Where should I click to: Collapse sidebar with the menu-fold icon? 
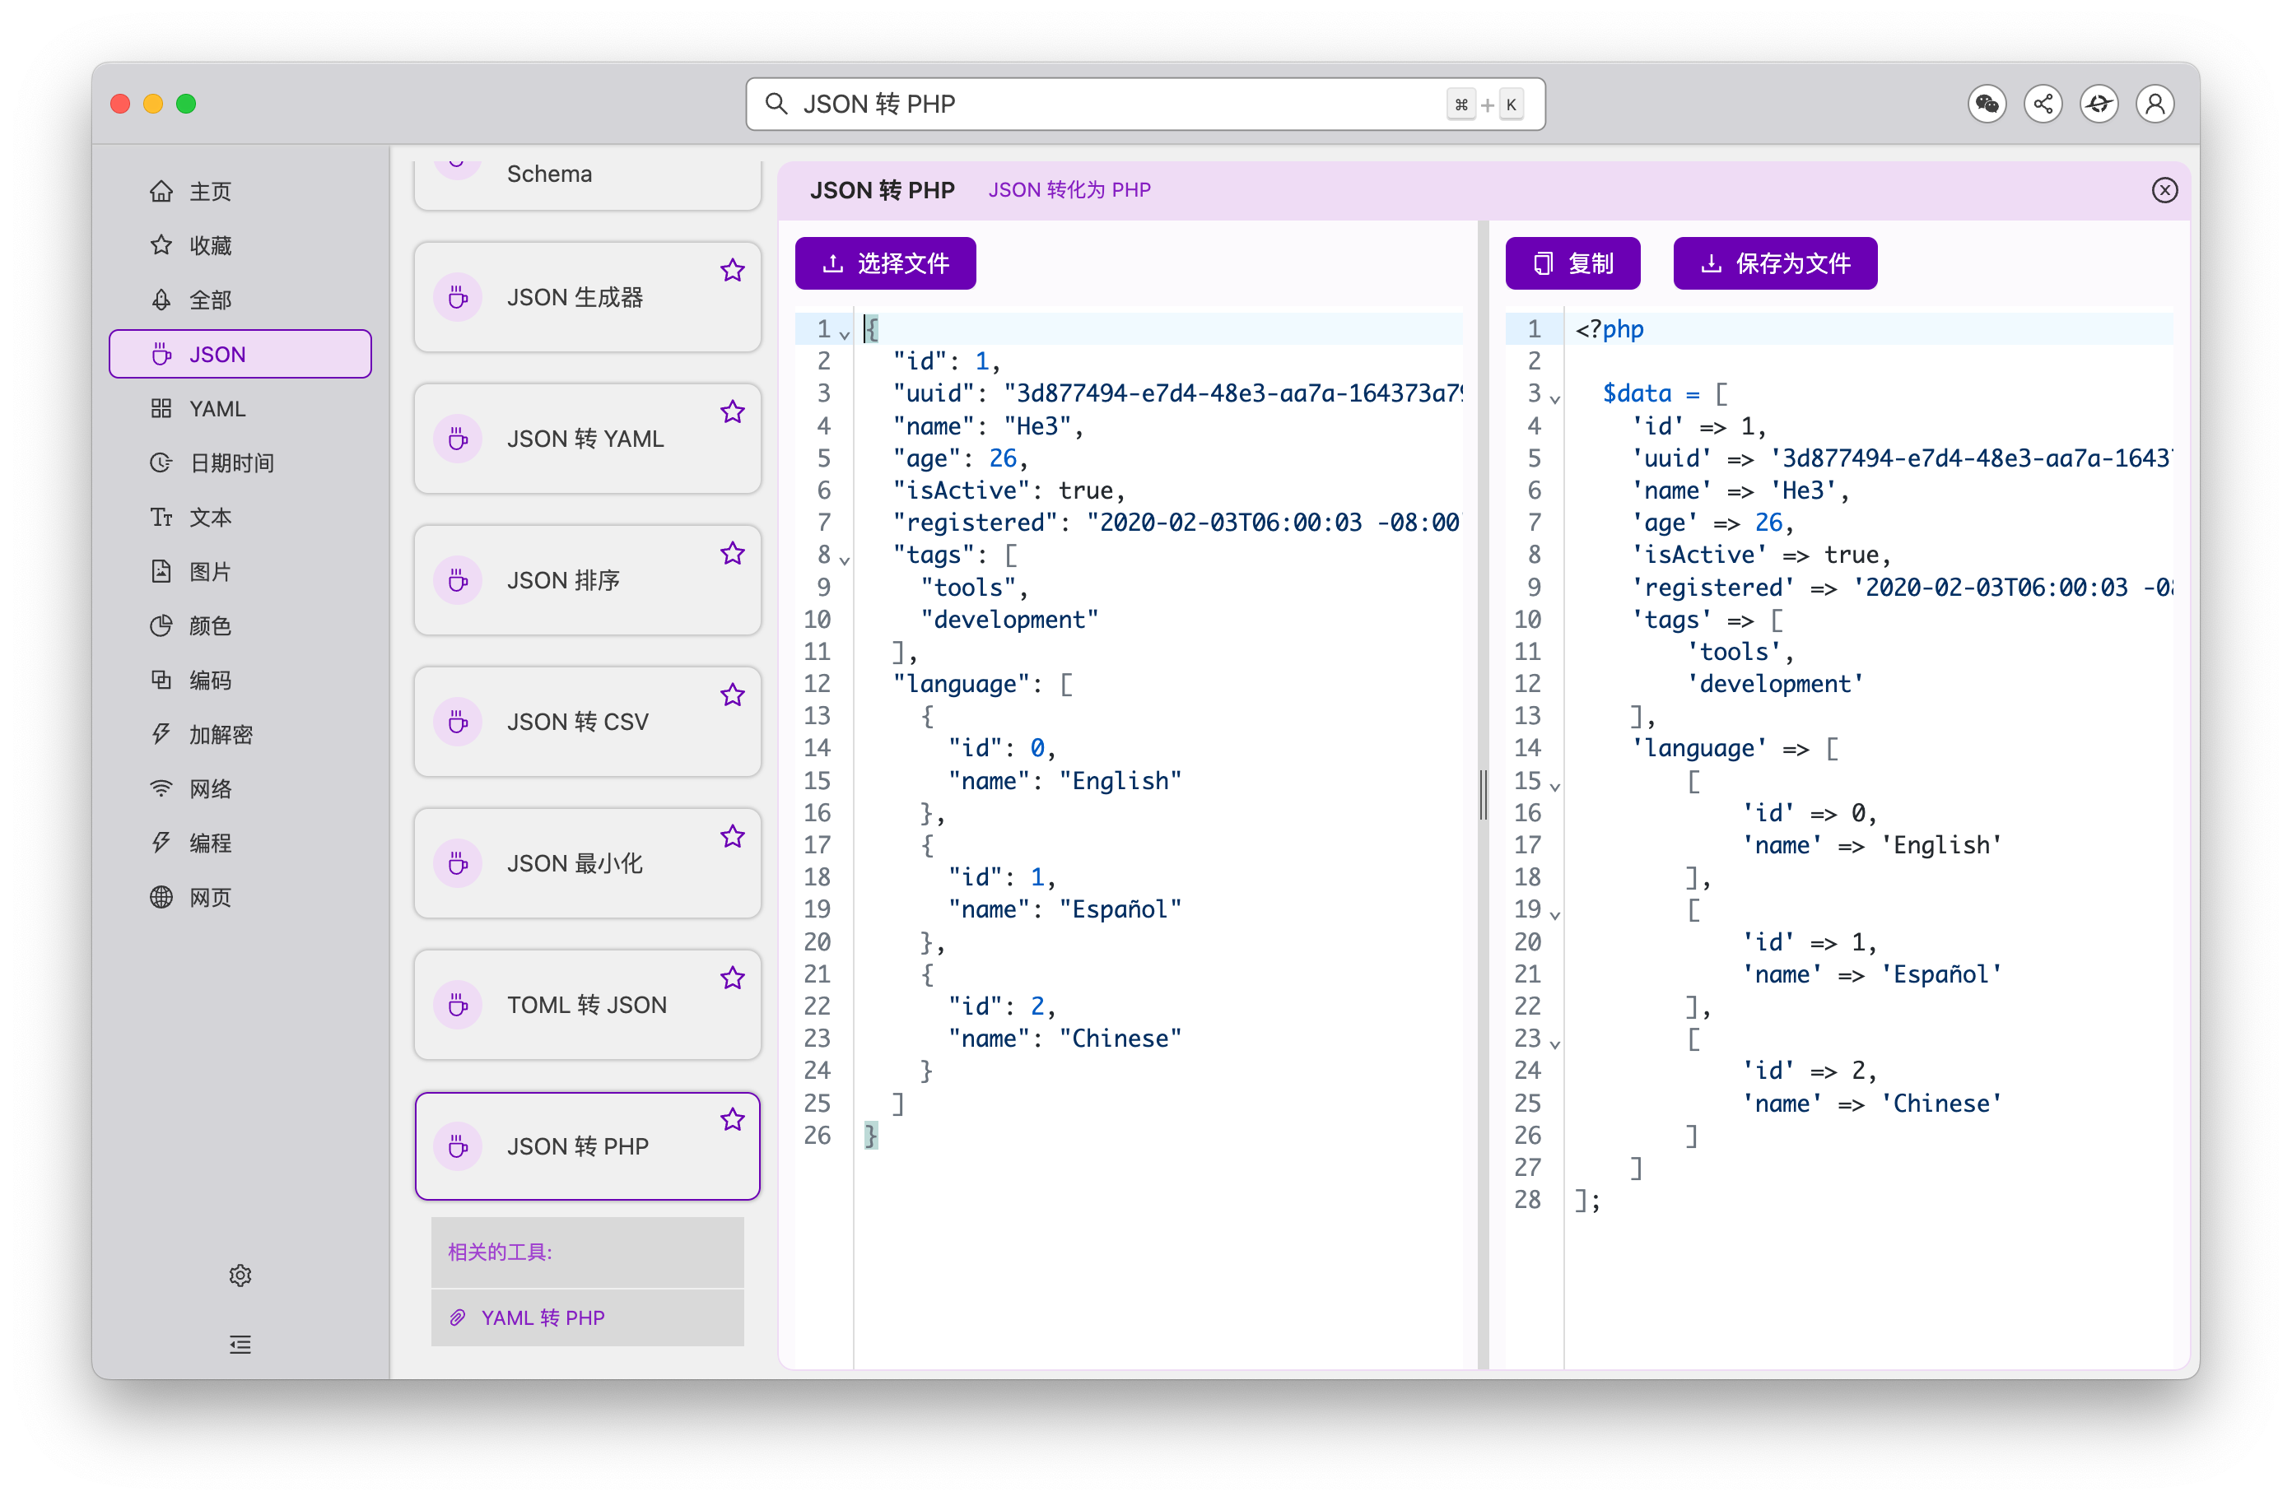coord(240,1344)
